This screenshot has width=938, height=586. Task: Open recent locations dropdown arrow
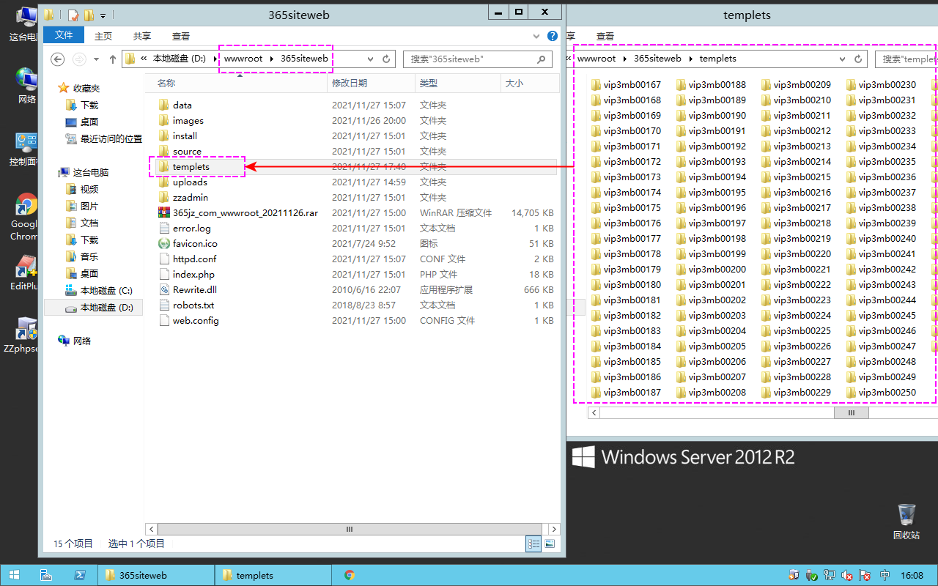(96, 59)
